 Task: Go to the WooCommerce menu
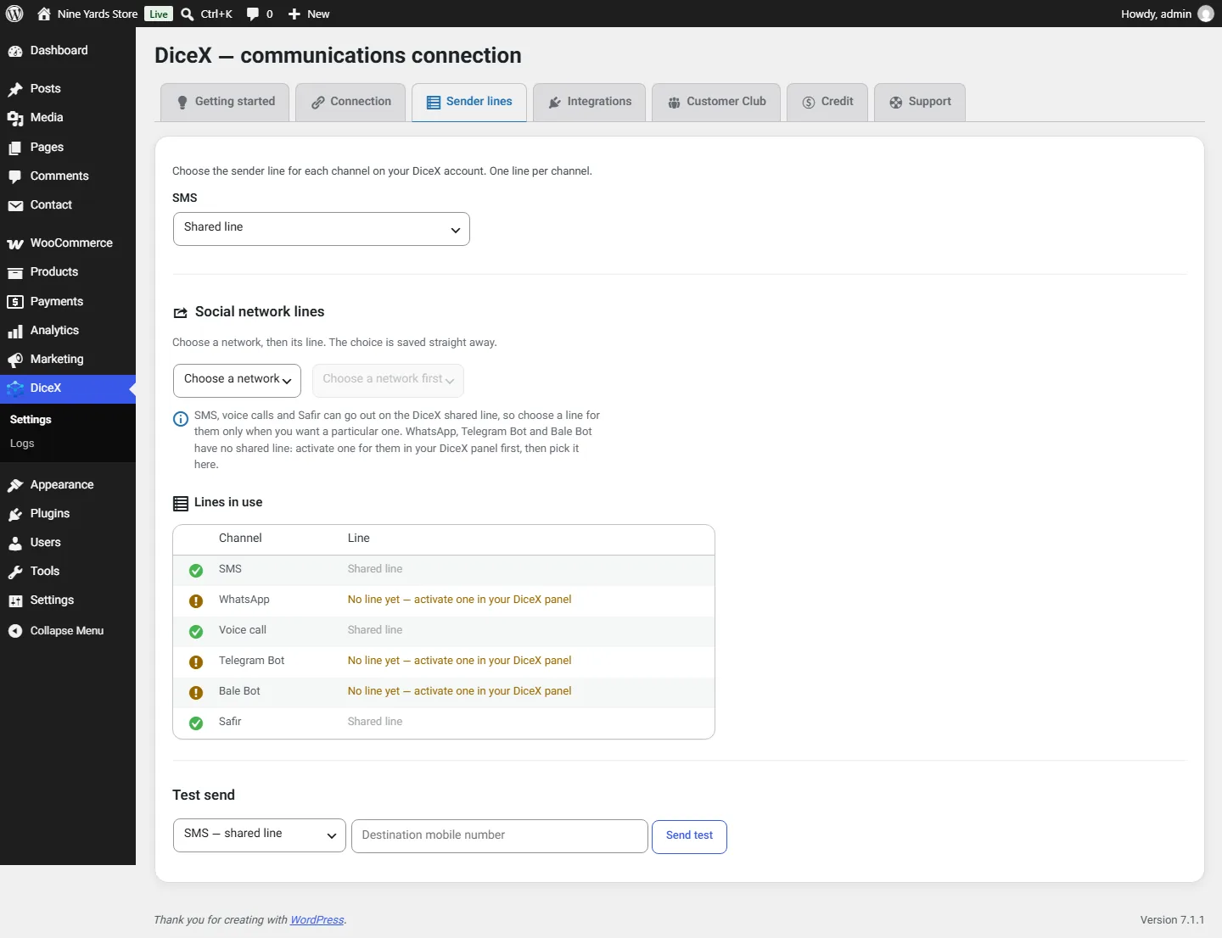pos(68,243)
